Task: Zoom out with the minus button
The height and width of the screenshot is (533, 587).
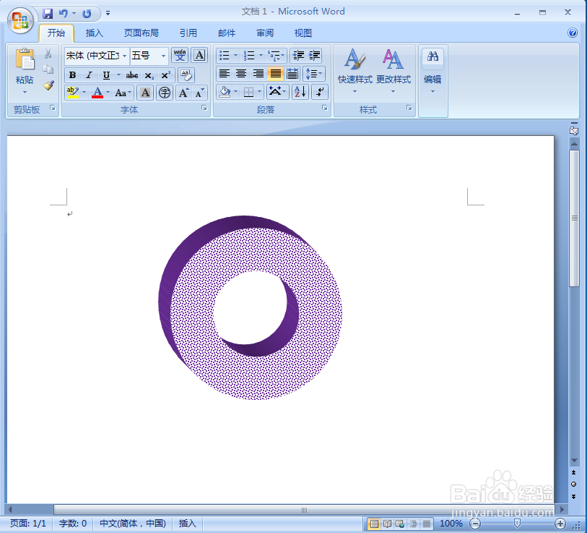Action: 475,524
